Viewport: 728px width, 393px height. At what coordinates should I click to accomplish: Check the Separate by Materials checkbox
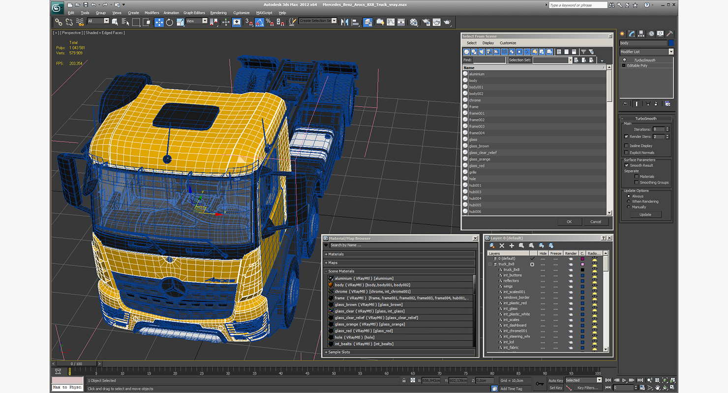(x=637, y=177)
